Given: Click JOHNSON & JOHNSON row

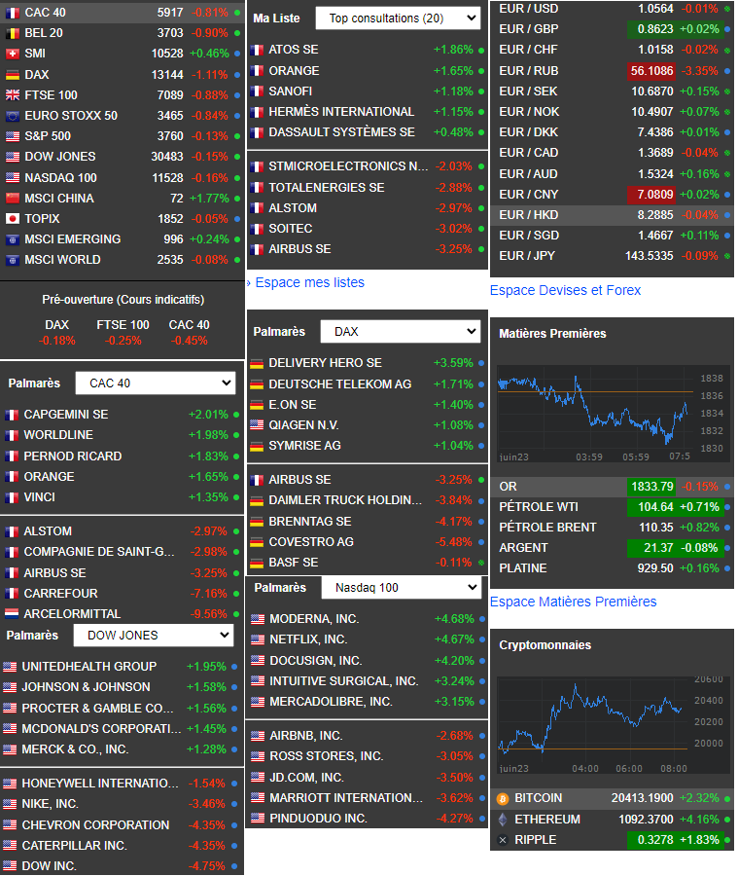Looking at the screenshot, I should [123, 687].
